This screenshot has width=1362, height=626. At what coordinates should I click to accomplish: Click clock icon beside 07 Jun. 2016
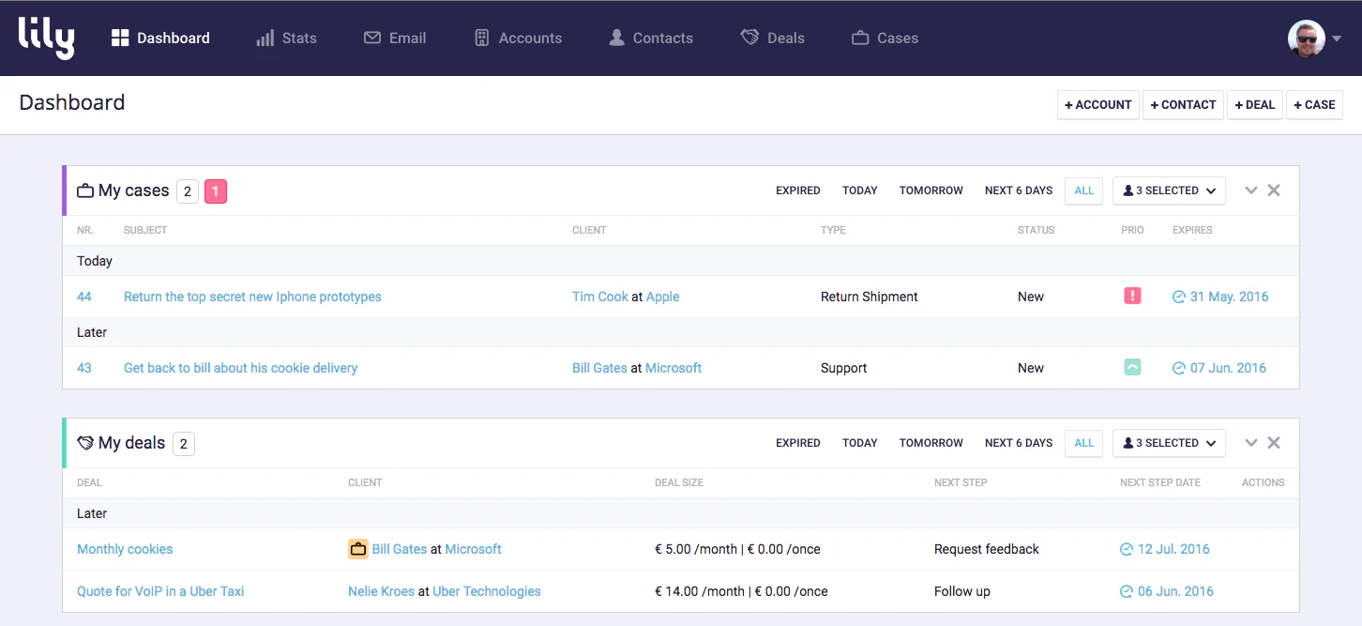(1179, 368)
